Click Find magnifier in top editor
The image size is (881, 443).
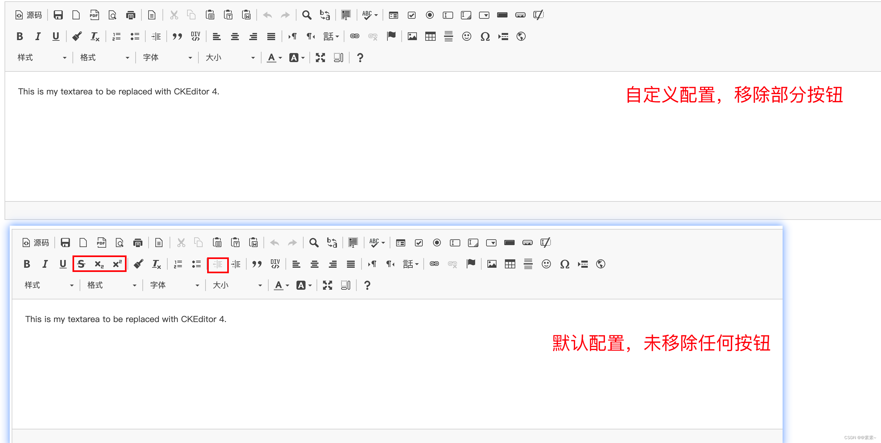coord(307,15)
